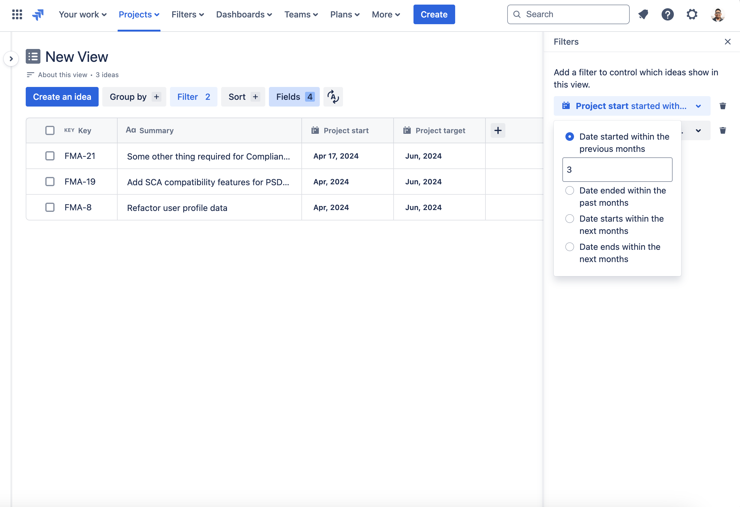Select the FMA-21 row checkbox
This screenshot has width=740, height=507.
coord(50,156)
